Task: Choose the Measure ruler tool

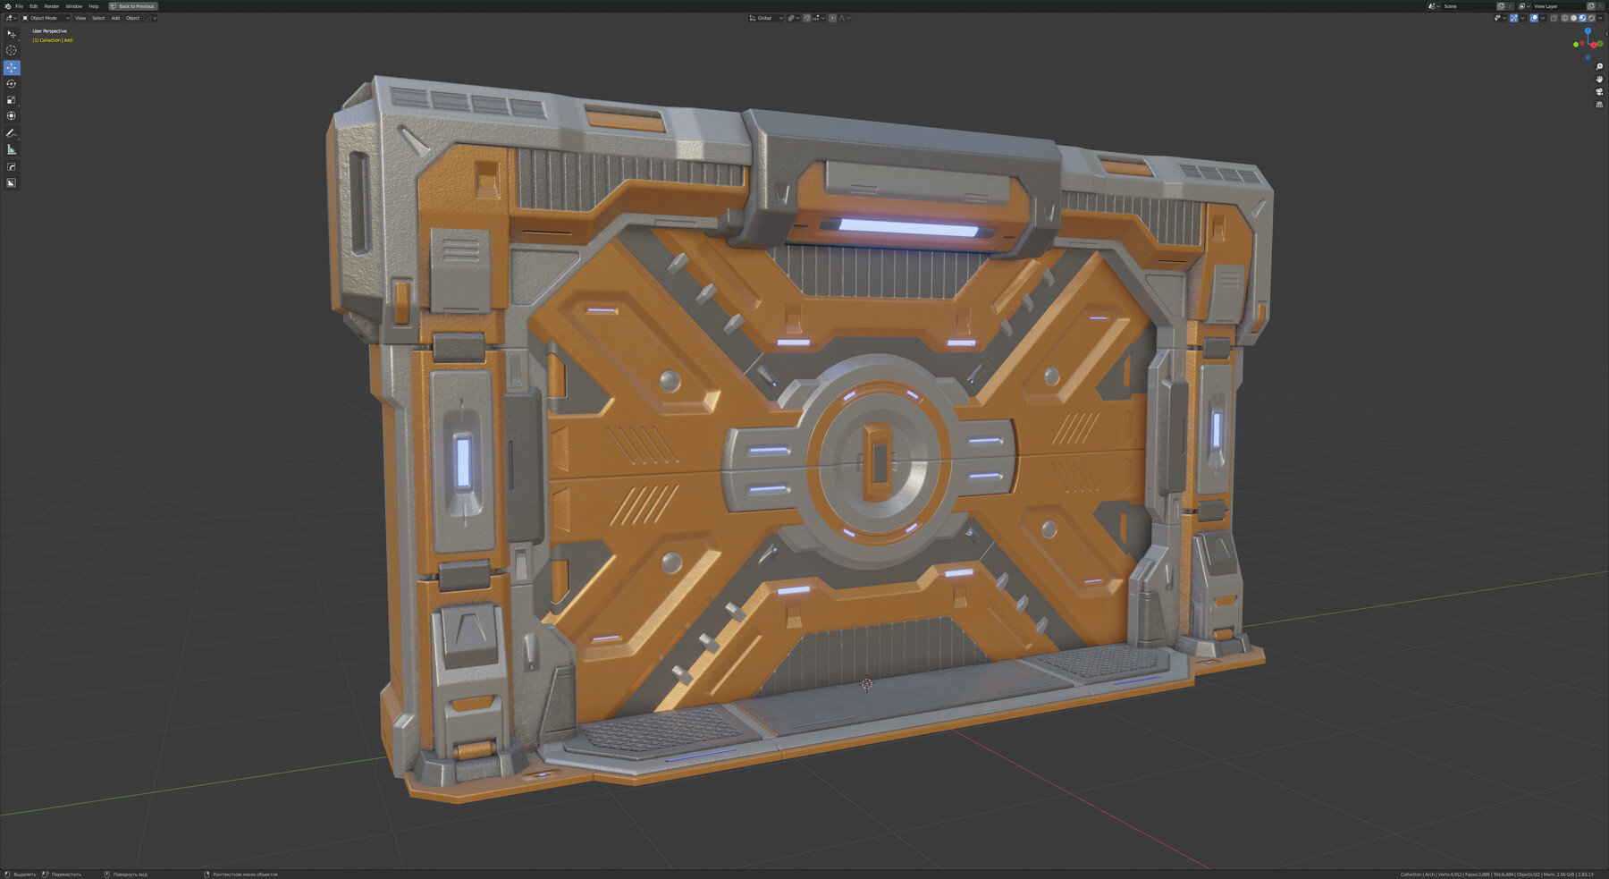Action: point(12,149)
